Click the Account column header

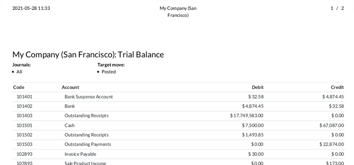point(70,87)
